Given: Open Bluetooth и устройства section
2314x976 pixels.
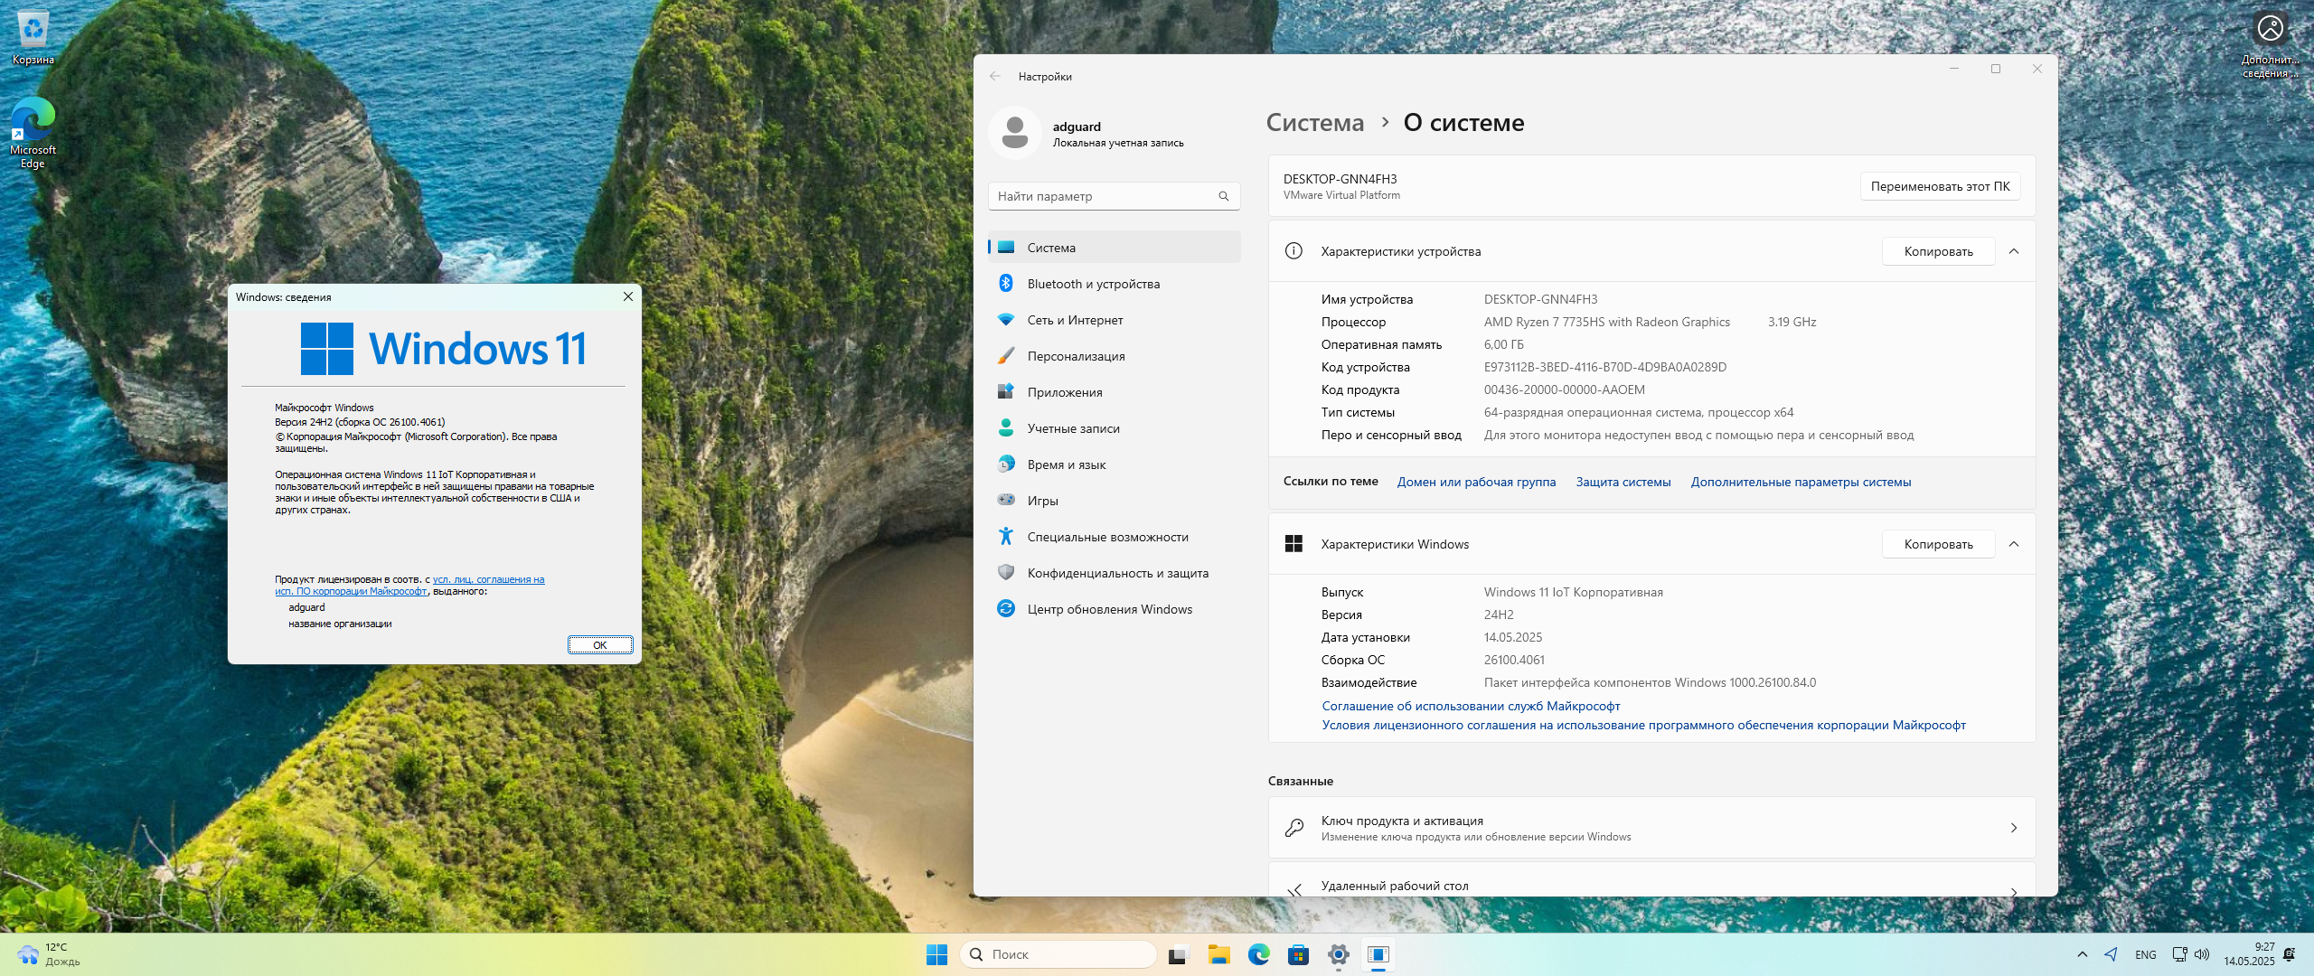Looking at the screenshot, I should (1114, 284).
